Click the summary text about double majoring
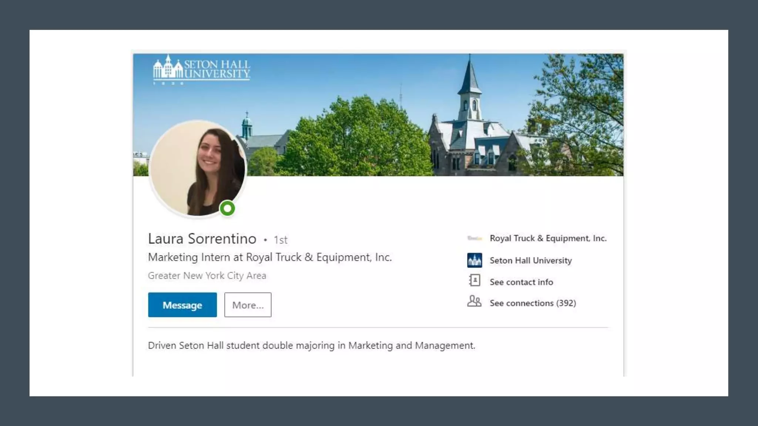Image resolution: width=758 pixels, height=426 pixels. [311, 346]
